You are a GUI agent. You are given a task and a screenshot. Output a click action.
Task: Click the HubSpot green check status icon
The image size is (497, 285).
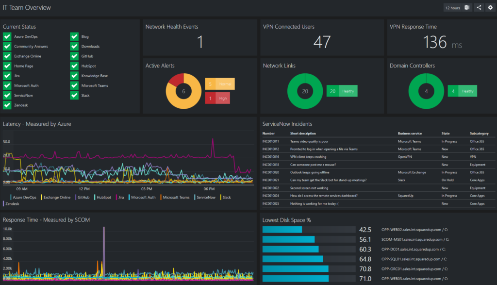click(74, 66)
